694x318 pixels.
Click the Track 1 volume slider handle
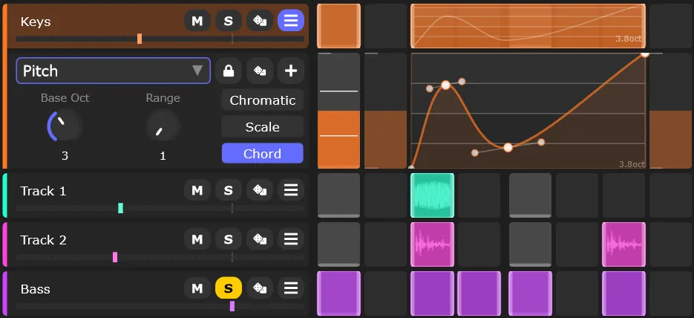(x=120, y=208)
